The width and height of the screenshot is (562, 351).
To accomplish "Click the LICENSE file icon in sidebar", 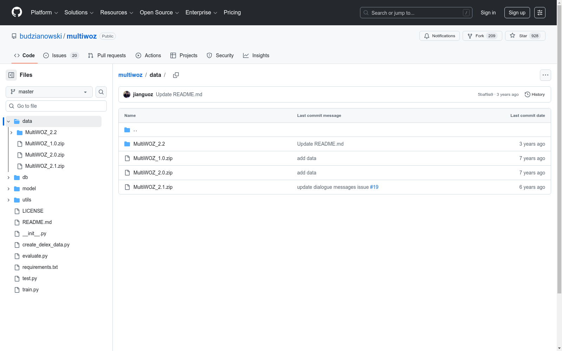I will click(17, 211).
